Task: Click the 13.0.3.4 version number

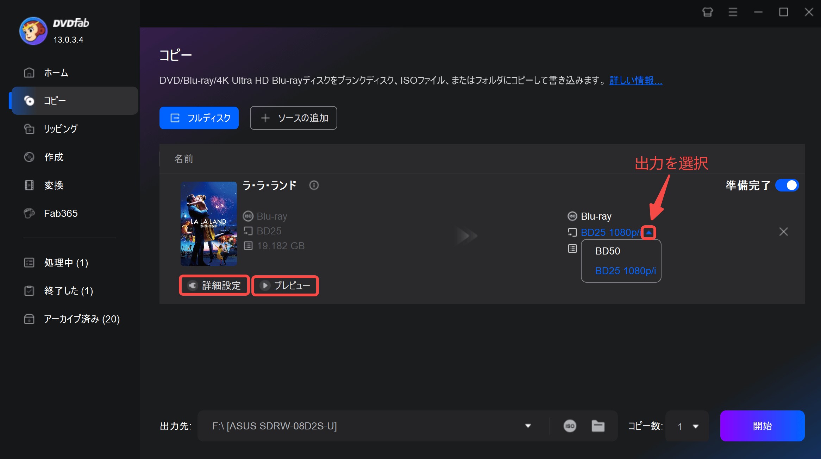Action: point(68,40)
